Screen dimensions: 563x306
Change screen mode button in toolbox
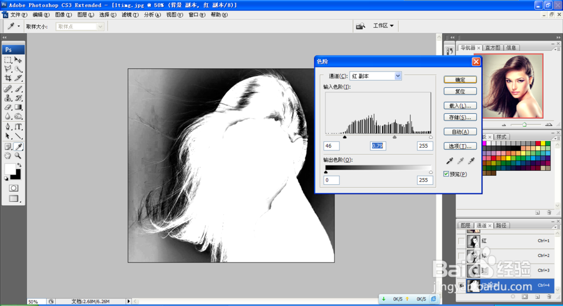coord(14,198)
